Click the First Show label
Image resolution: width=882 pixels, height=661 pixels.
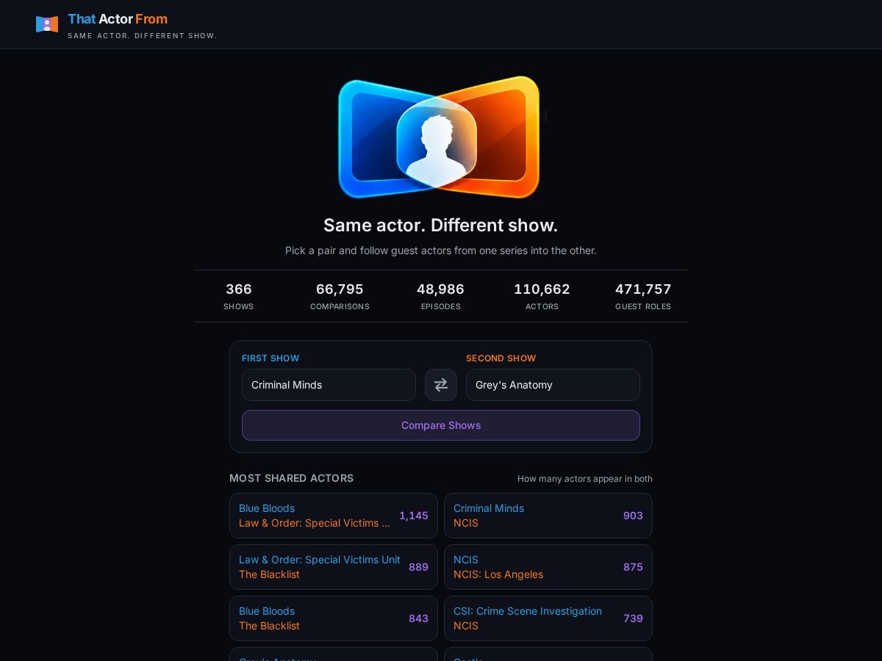point(270,358)
